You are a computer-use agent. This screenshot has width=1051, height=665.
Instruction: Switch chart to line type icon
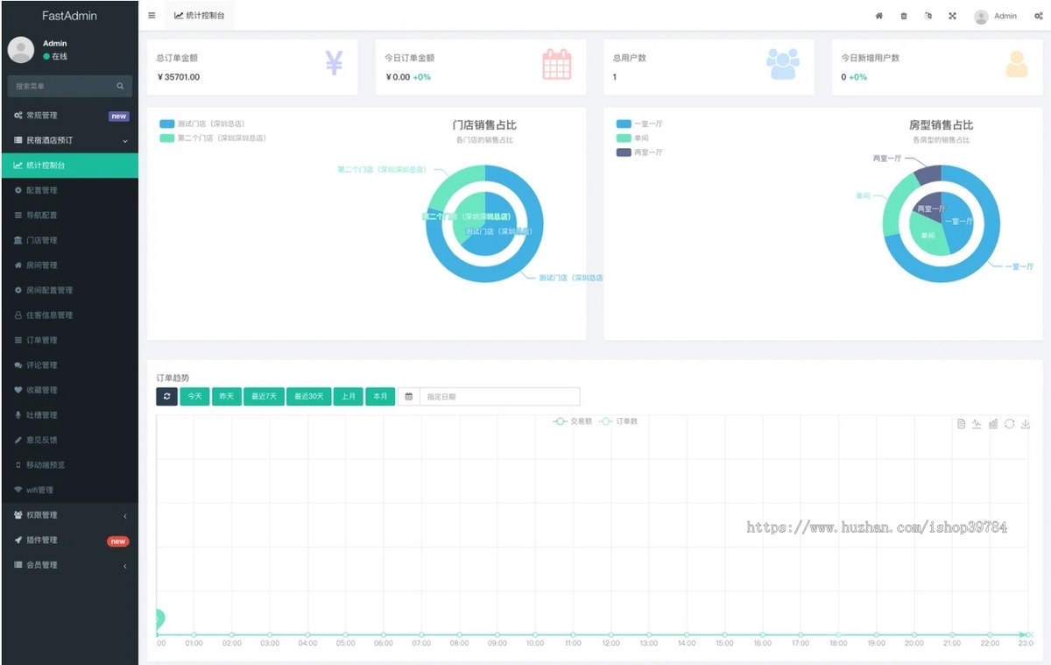[977, 424]
